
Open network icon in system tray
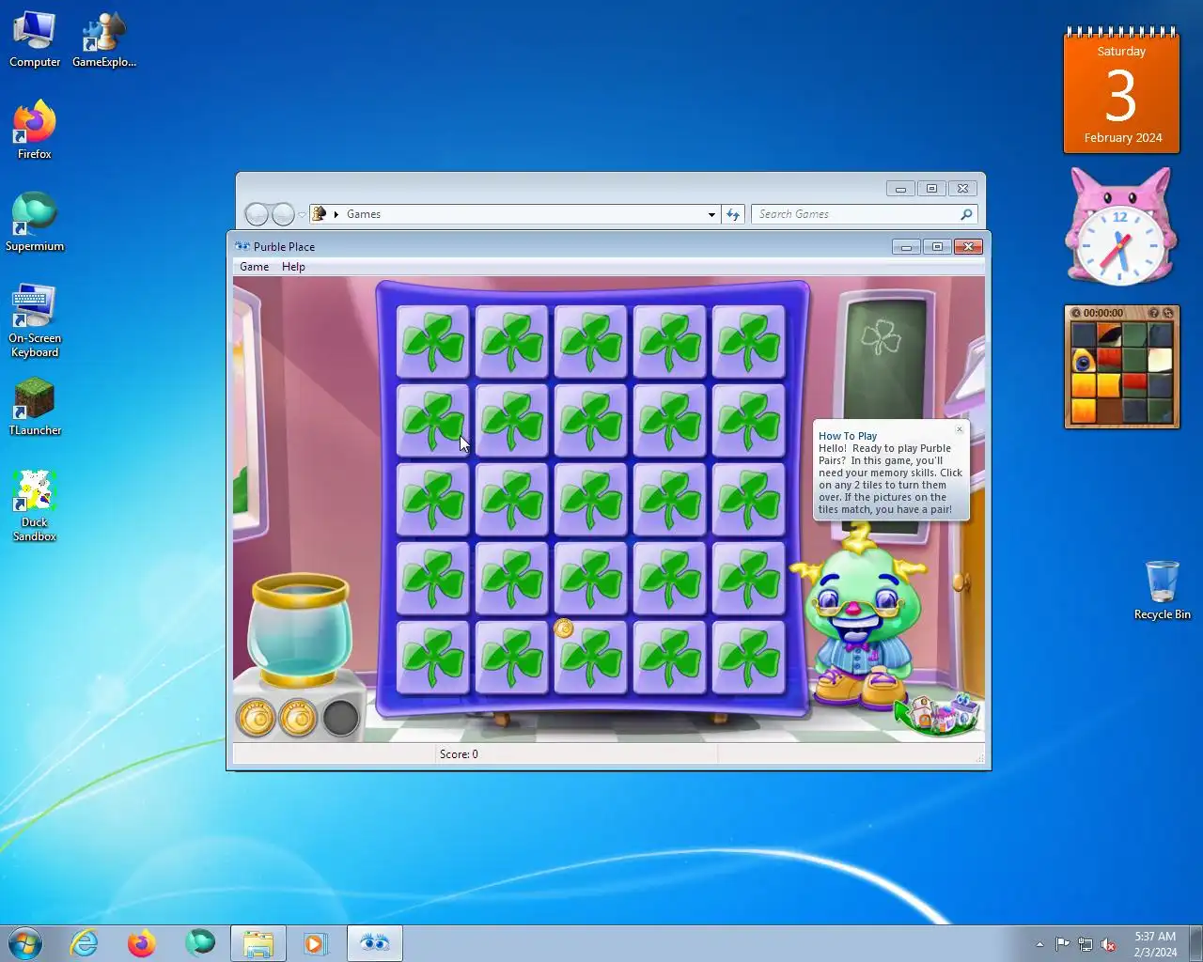point(1086,944)
